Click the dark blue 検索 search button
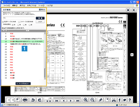Screen dimensions: 140x107 [x=40, y=18]
